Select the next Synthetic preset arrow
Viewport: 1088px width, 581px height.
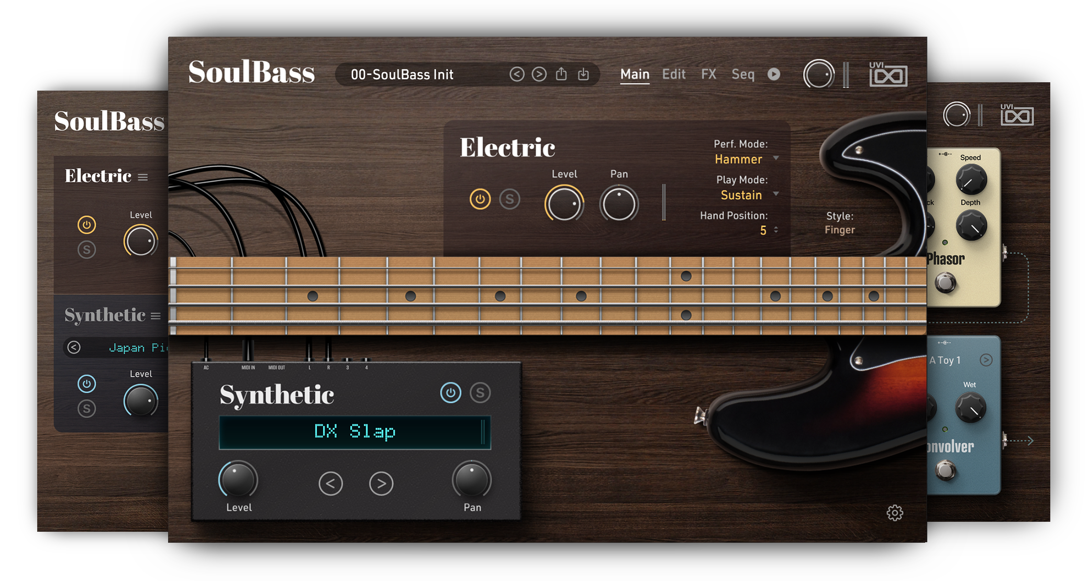(x=381, y=484)
